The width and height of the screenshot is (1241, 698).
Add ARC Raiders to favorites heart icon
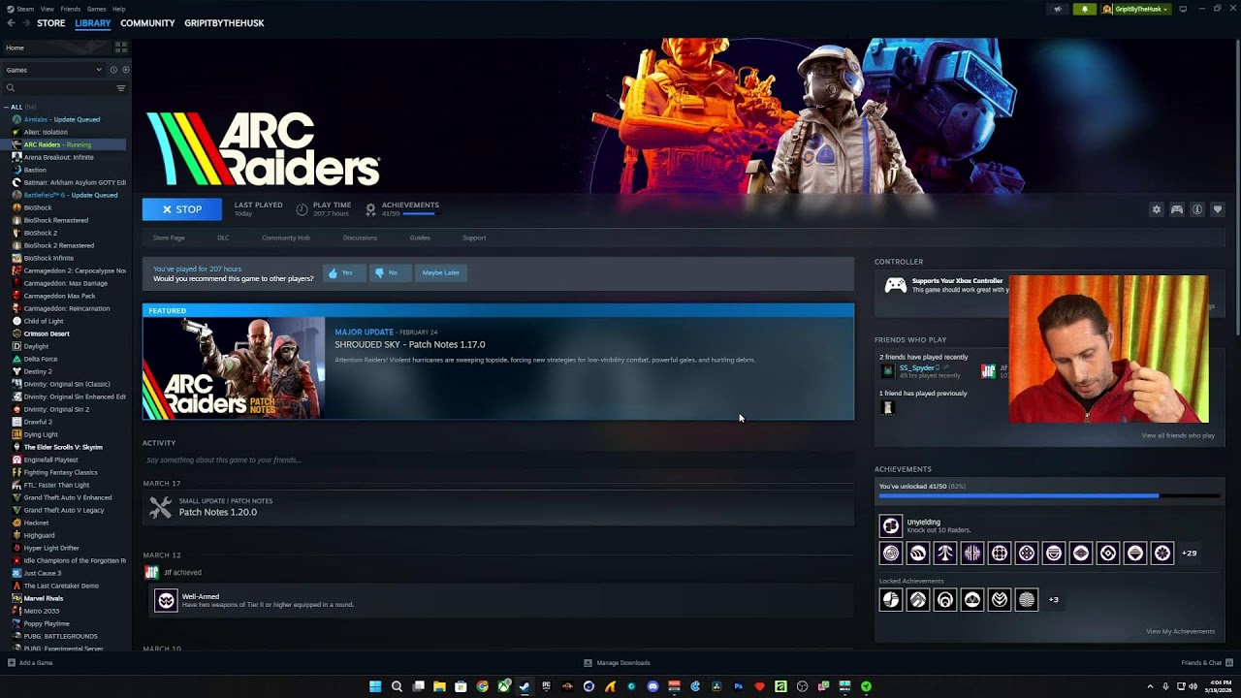pos(1218,209)
